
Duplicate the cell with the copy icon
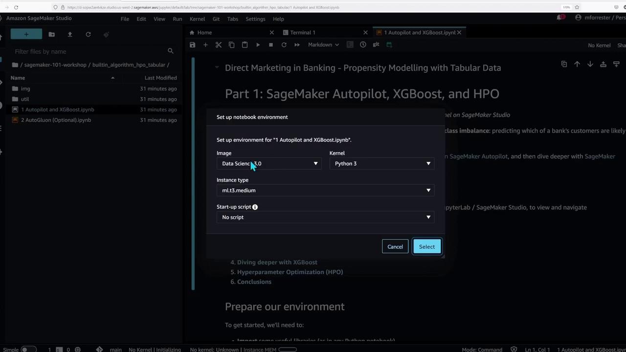click(564, 64)
